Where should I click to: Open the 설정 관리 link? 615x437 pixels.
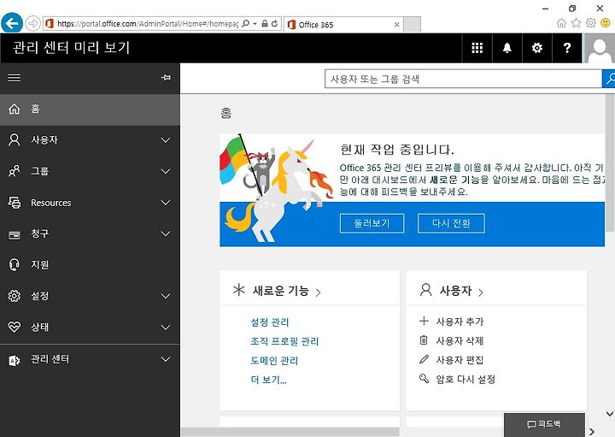(270, 322)
